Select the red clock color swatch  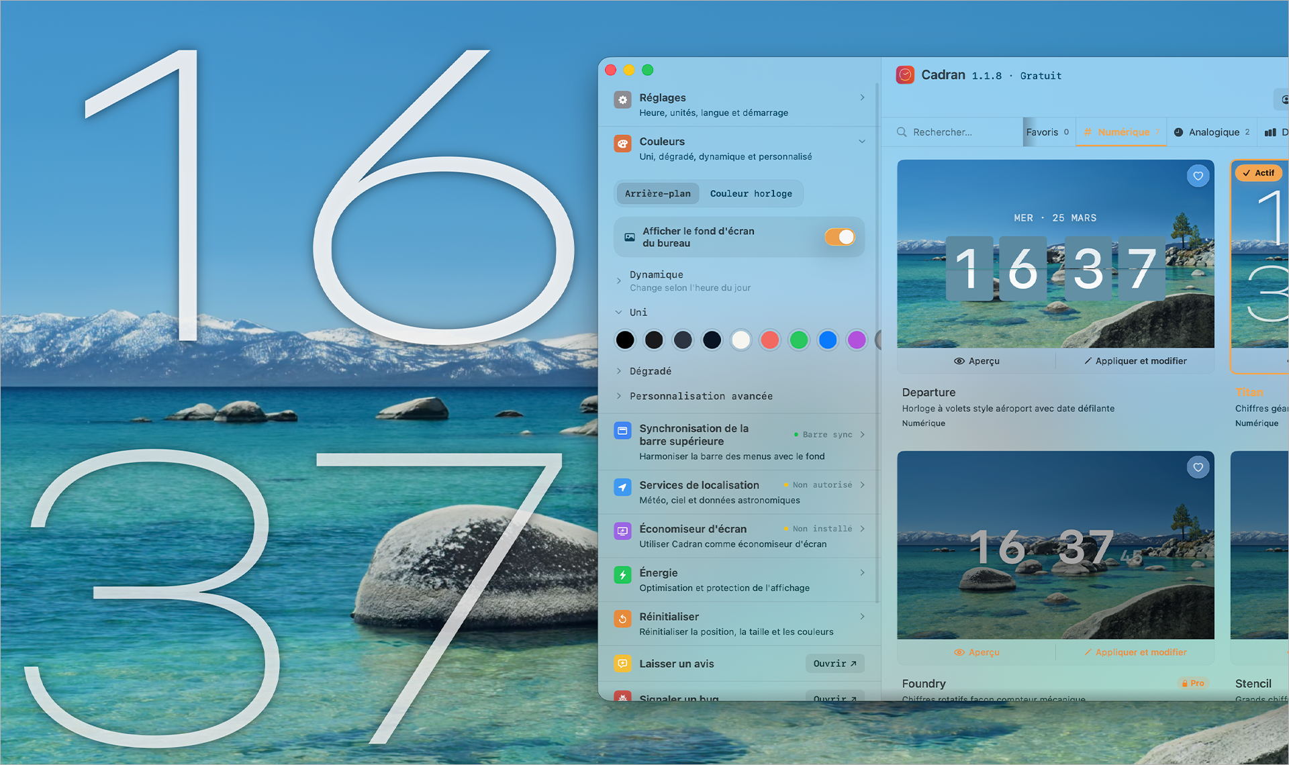point(769,340)
